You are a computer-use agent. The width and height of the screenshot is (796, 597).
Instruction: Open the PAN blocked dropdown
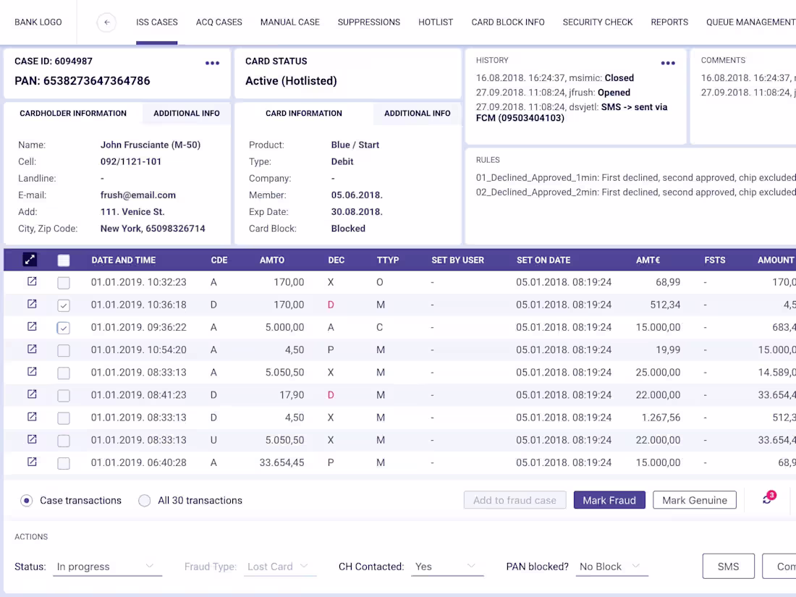click(611, 567)
